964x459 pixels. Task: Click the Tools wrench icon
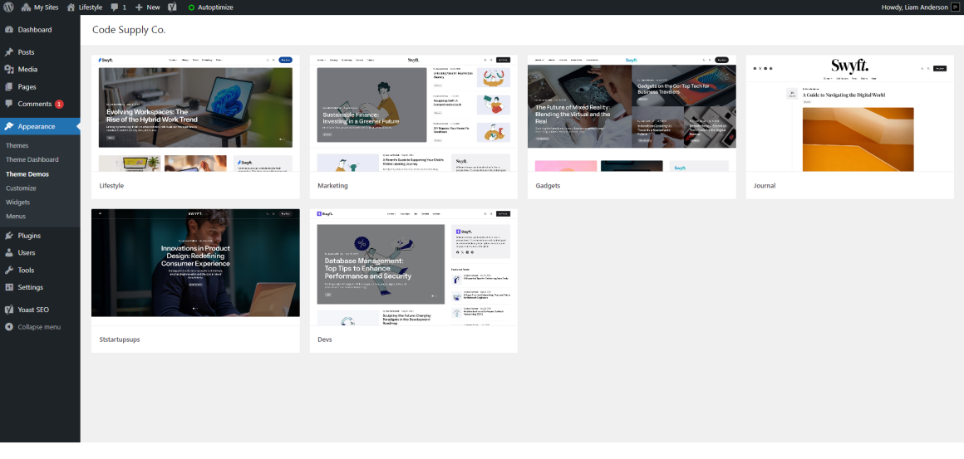(x=9, y=270)
